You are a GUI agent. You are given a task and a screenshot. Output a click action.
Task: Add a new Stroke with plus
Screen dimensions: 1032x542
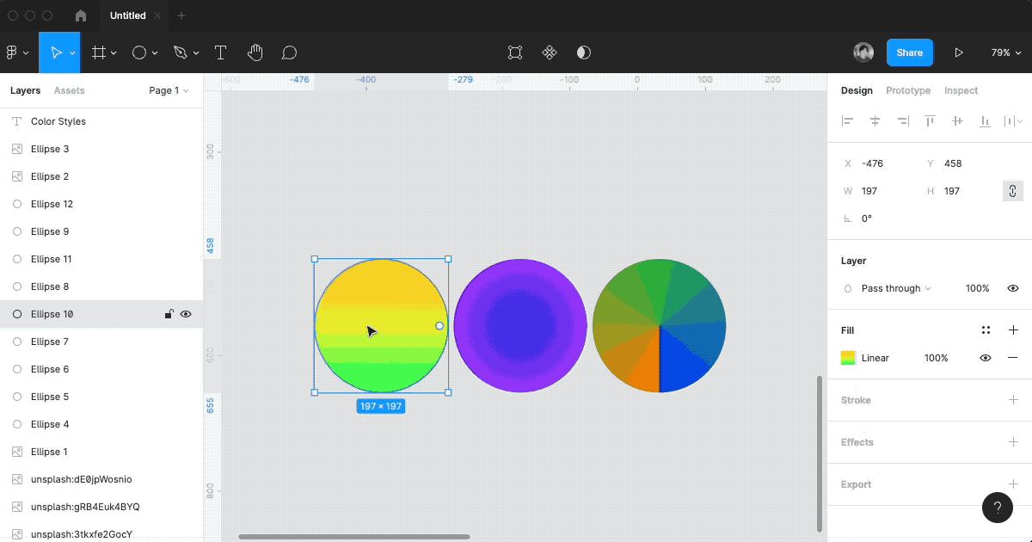1013,400
